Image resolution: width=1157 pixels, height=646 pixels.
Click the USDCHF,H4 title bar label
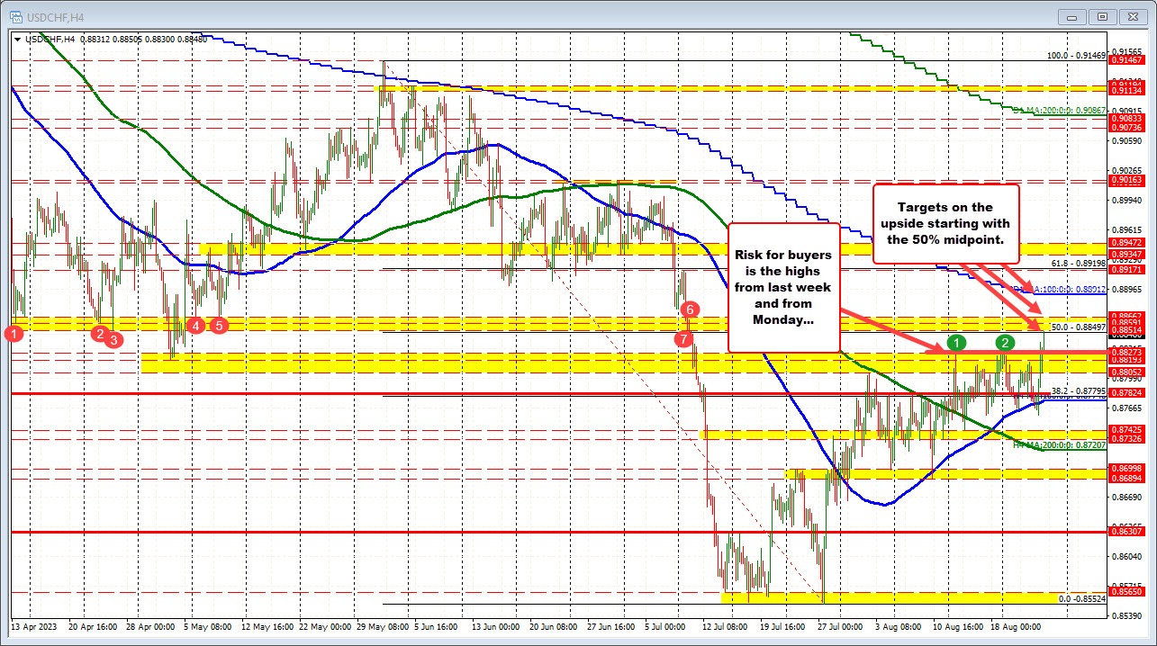coord(53,16)
